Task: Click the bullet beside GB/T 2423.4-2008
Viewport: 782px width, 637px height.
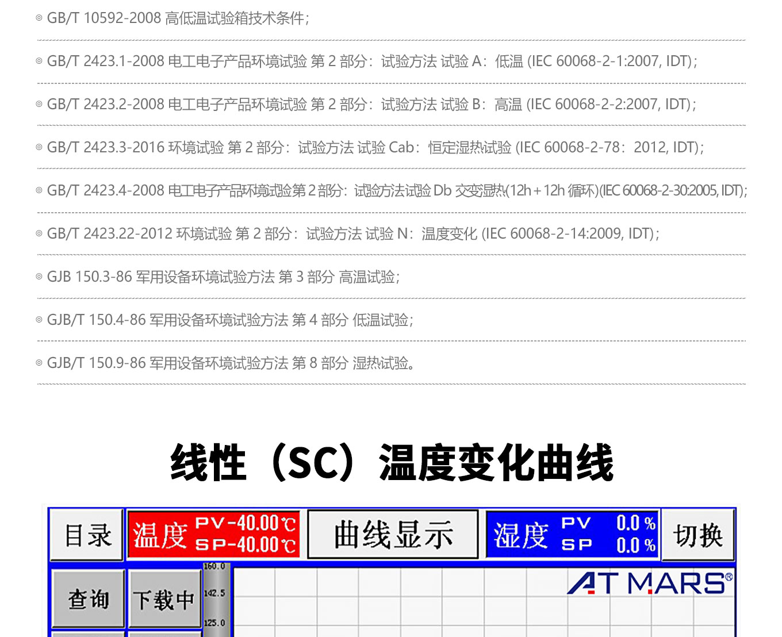Action: [x=39, y=190]
